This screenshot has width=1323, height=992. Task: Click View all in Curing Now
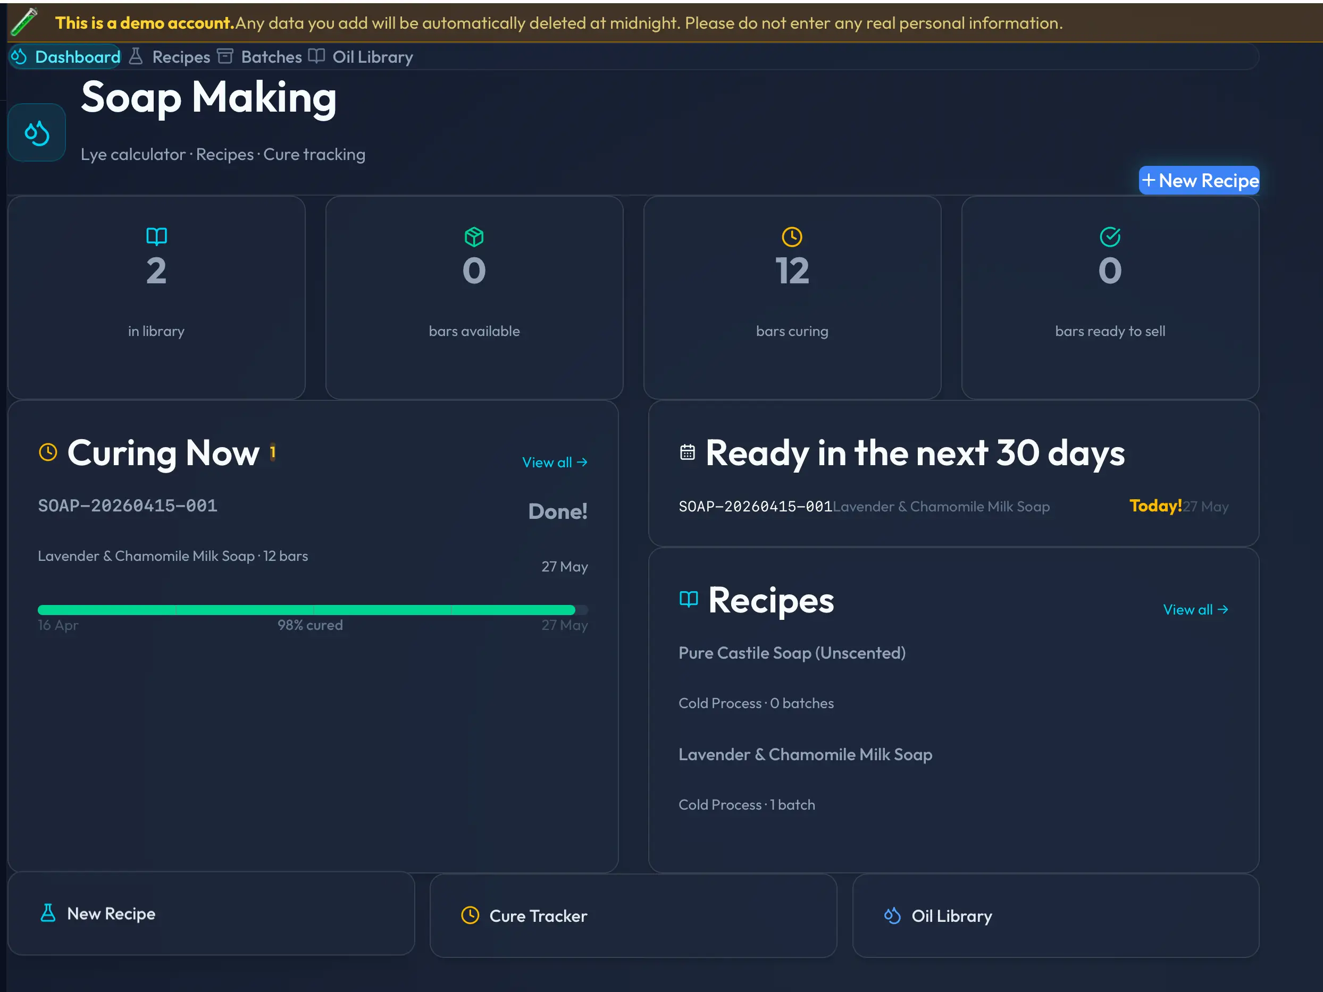point(555,462)
